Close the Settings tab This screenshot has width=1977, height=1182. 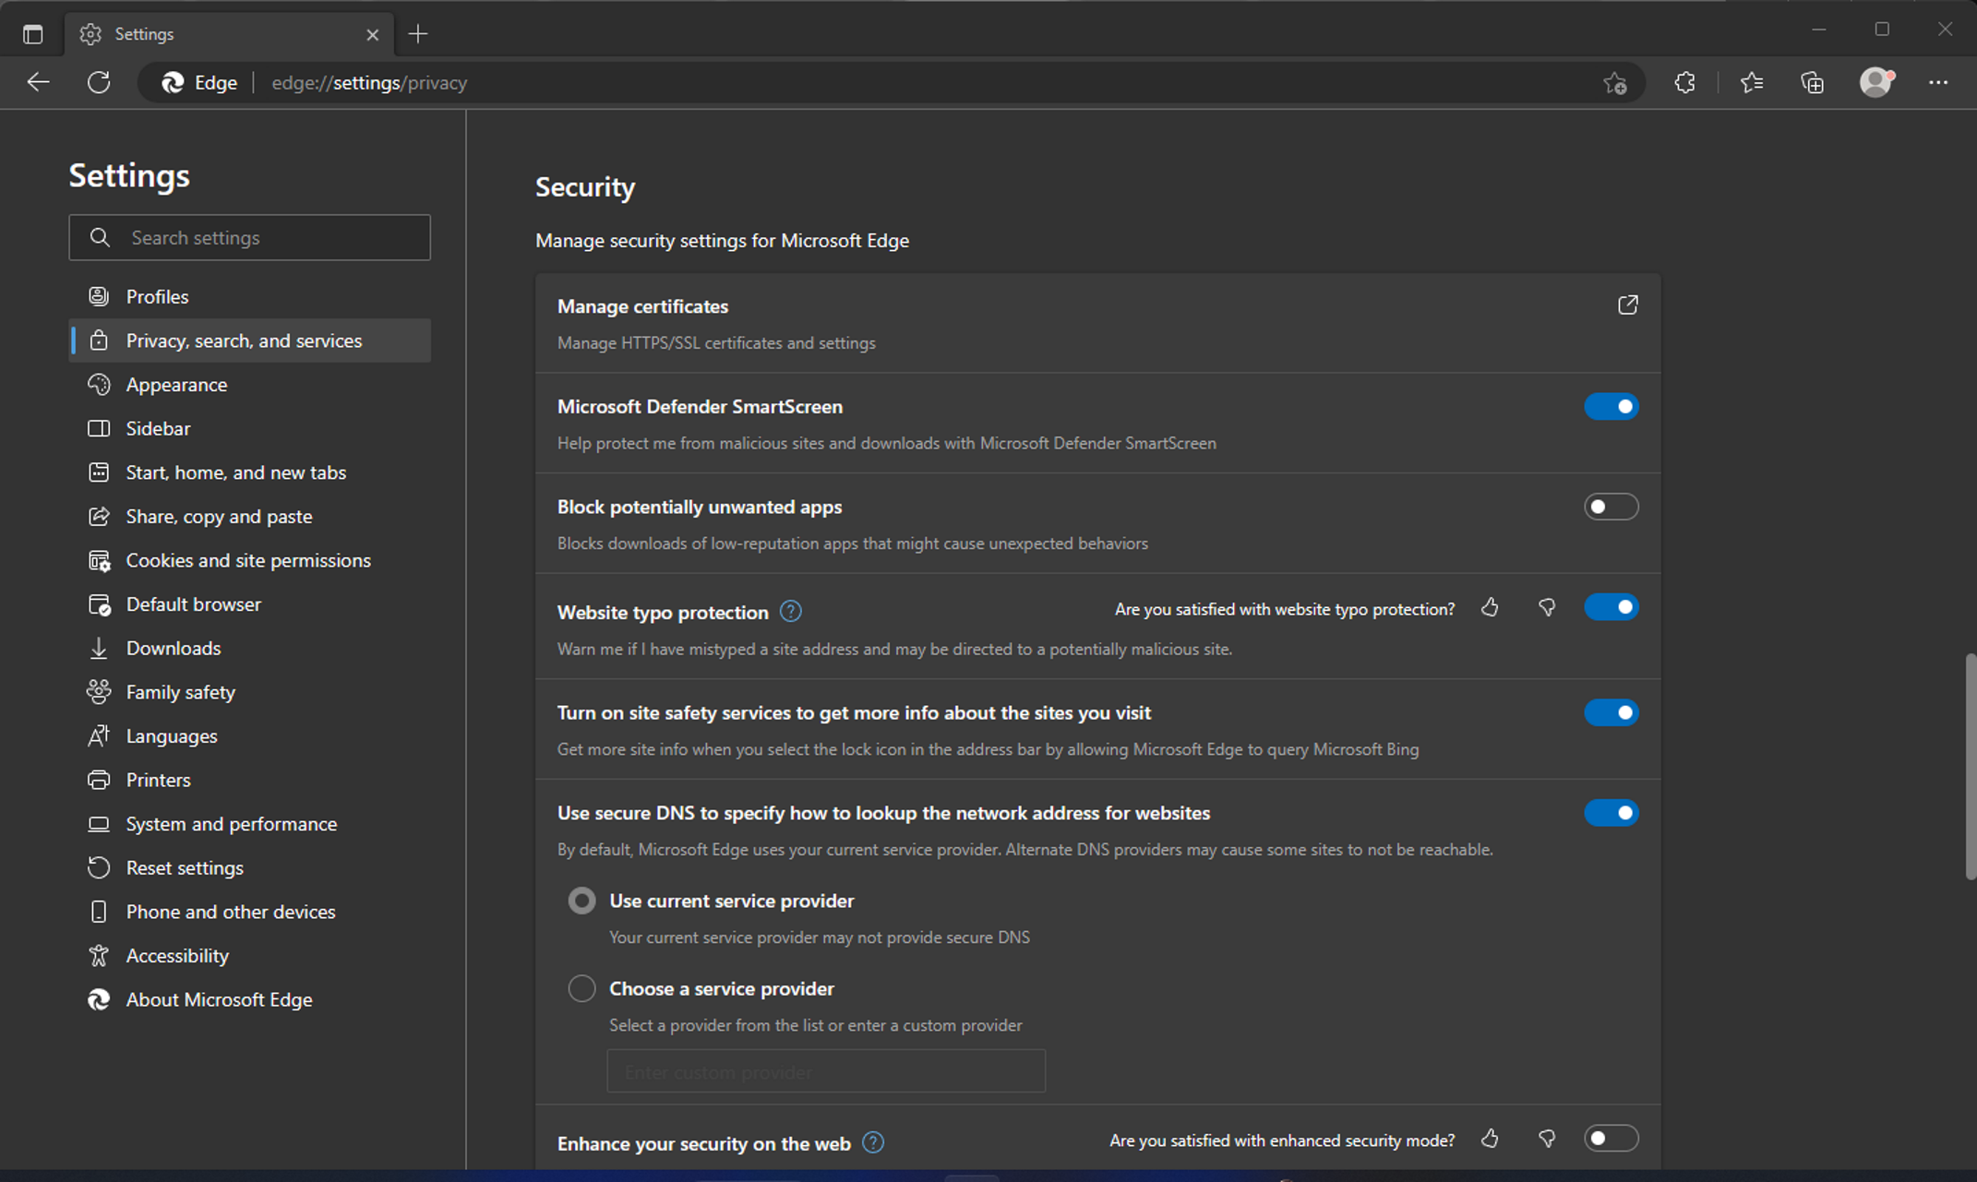pos(372,34)
